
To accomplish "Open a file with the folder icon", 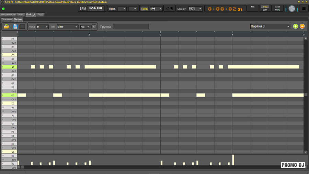I will coord(7,26).
